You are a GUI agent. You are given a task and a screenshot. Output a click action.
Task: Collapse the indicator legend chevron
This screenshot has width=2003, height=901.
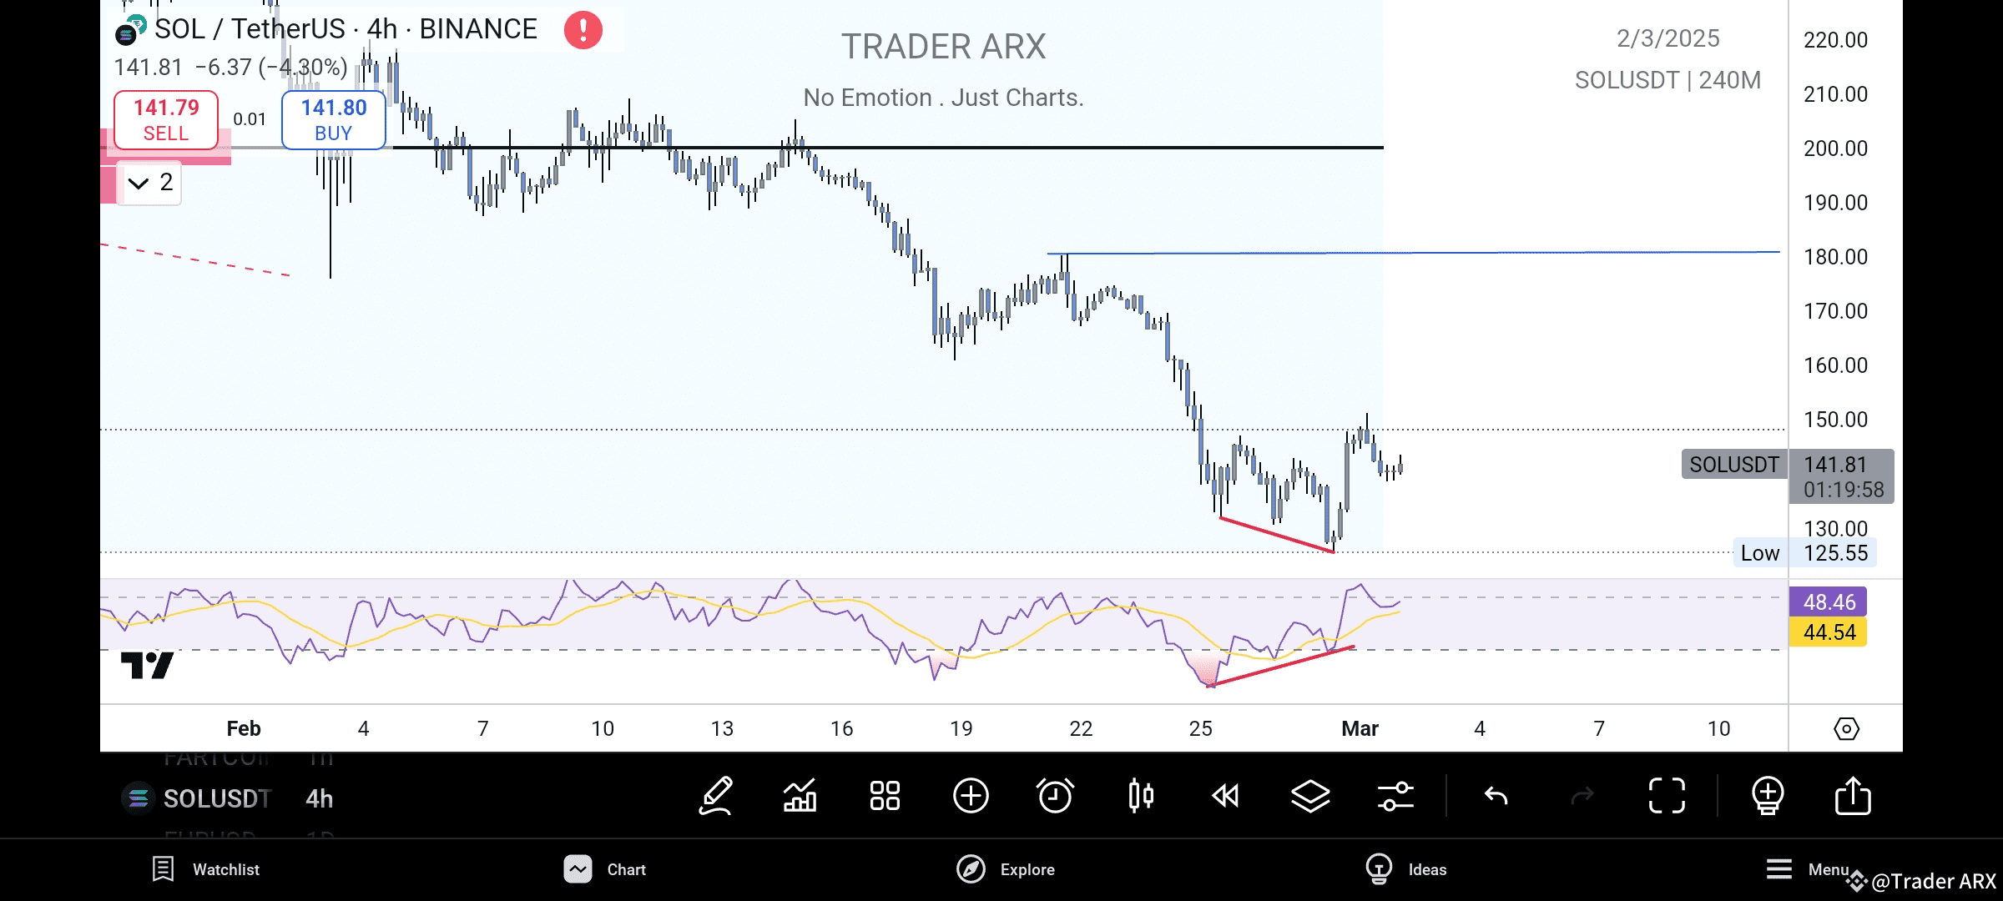coord(139,183)
